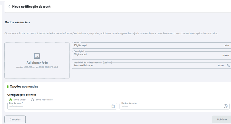
Task: Click the Configurações de envio label
Action: pos(21,95)
